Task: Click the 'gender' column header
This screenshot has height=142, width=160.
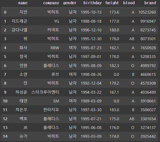Action: [x=70, y=3]
